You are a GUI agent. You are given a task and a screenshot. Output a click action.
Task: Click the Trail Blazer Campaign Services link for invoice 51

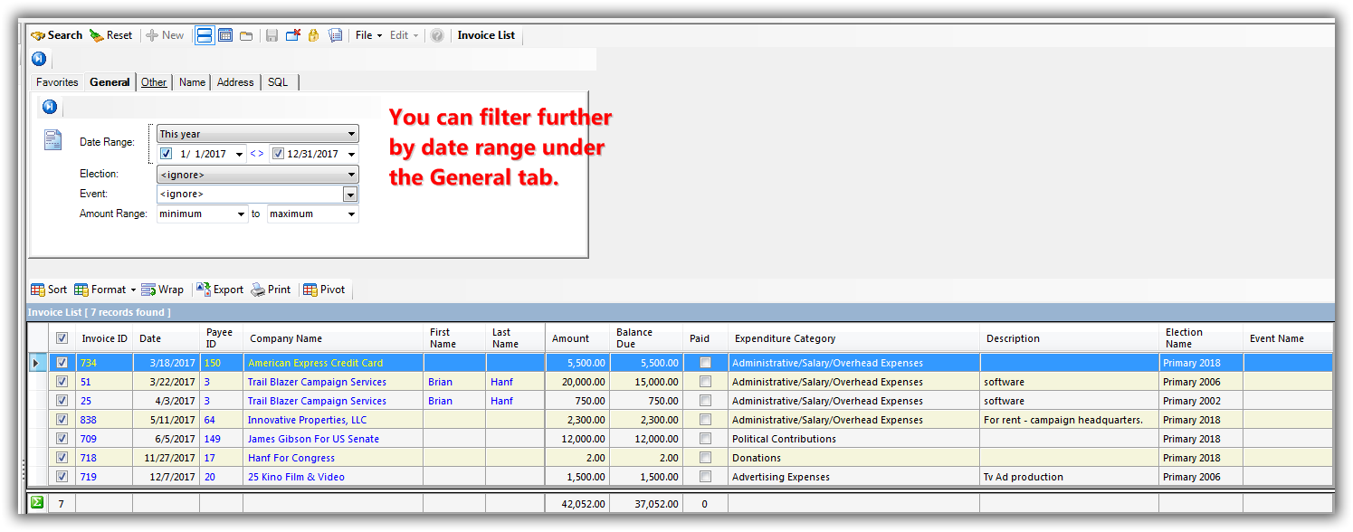click(x=317, y=382)
